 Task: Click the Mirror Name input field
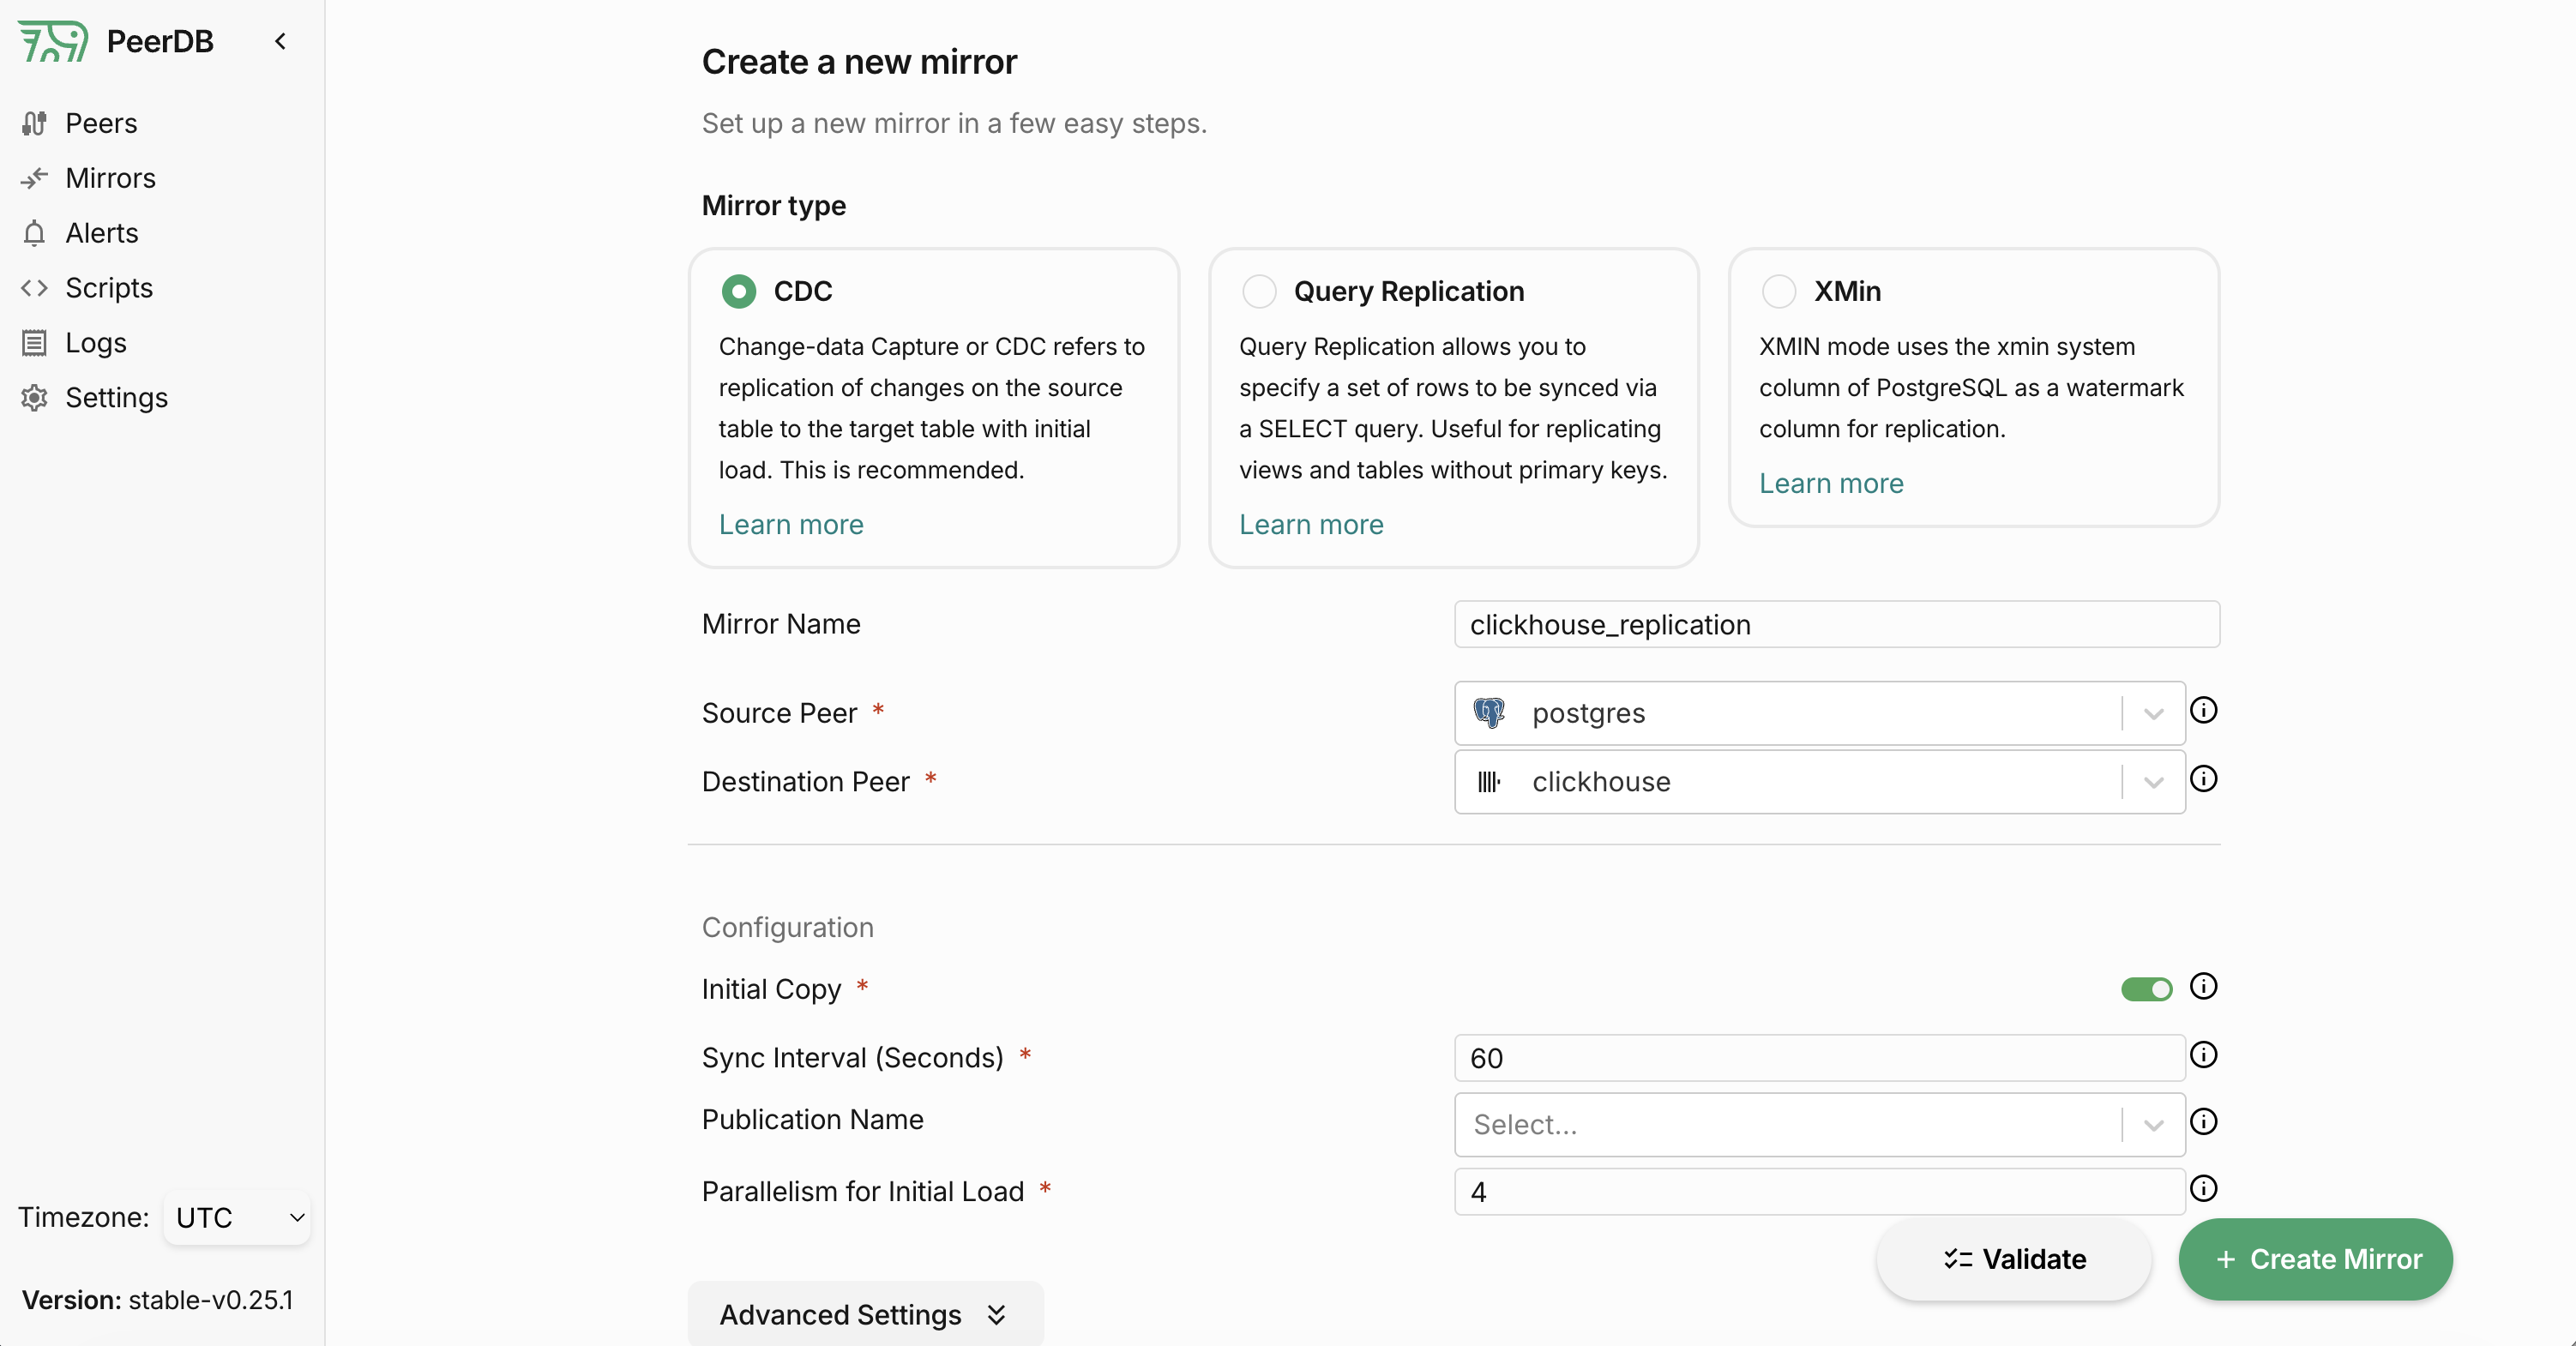coord(1837,624)
